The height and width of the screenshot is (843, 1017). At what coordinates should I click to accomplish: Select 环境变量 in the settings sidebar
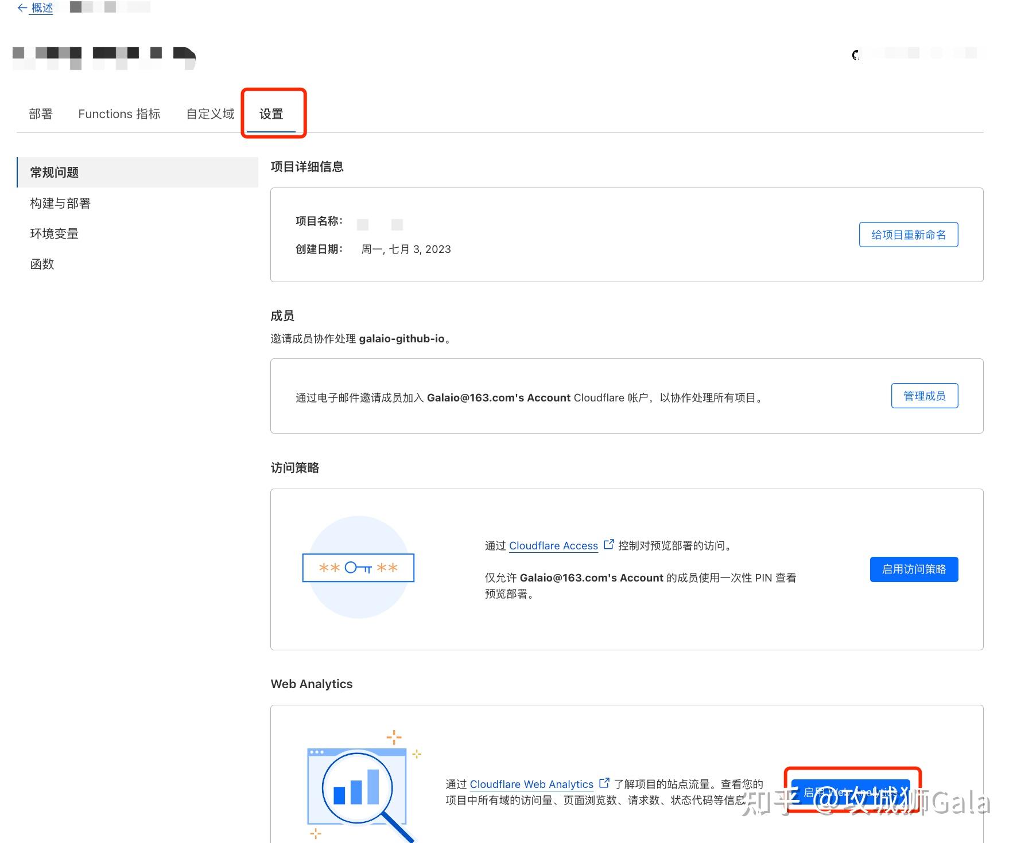click(x=54, y=234)
